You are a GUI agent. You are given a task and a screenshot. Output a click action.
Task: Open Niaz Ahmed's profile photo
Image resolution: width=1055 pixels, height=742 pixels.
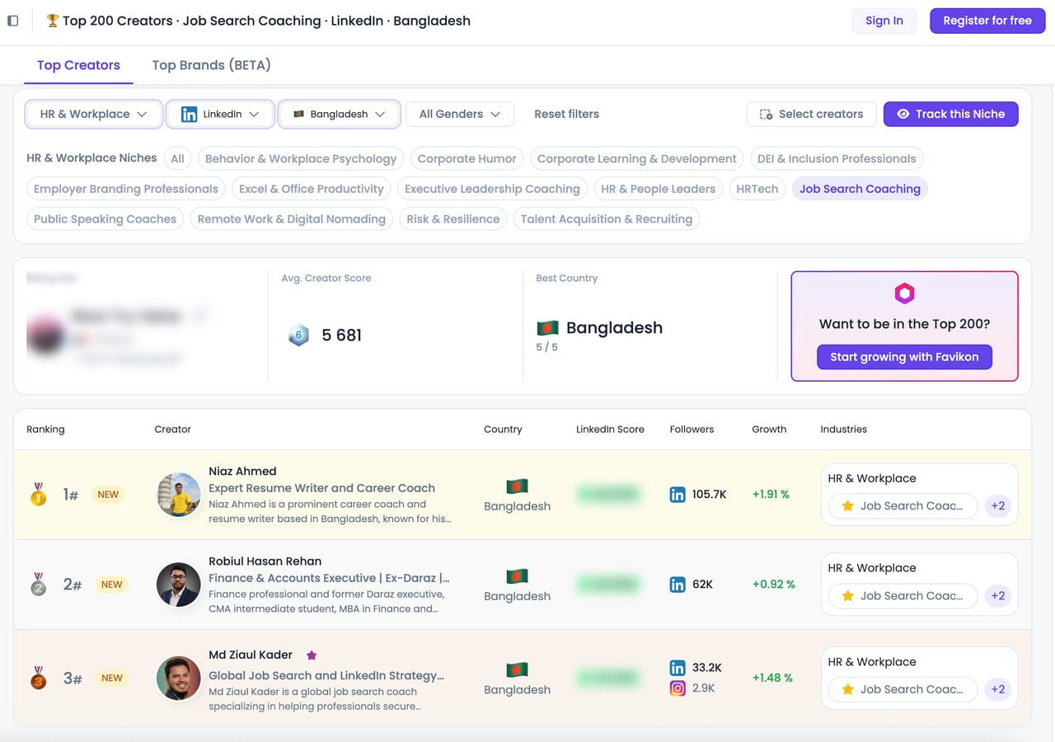pyautogui.click(x=179, y=495)
